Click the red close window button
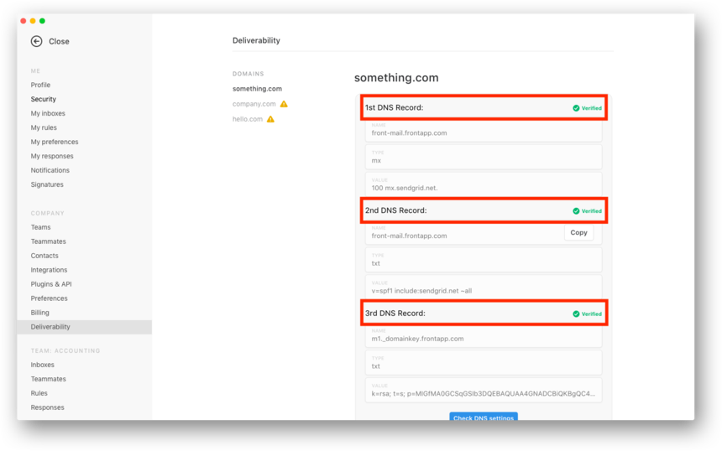The height and width of the screenshot is (451, 722). (24, 21)
